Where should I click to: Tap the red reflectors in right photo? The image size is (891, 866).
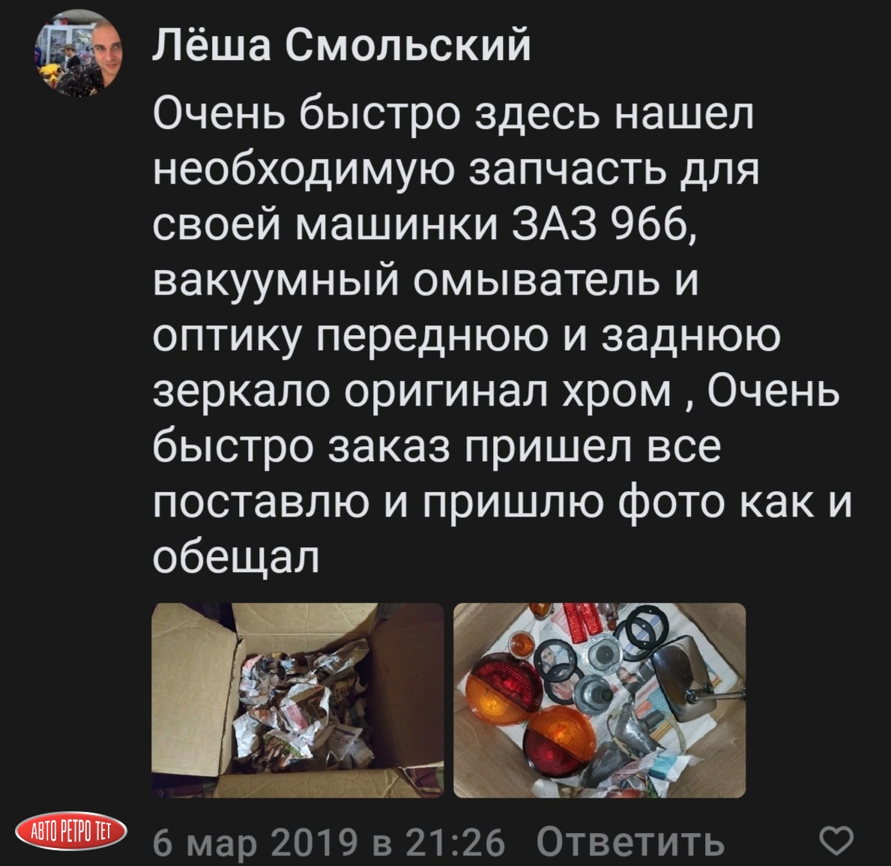582,621
